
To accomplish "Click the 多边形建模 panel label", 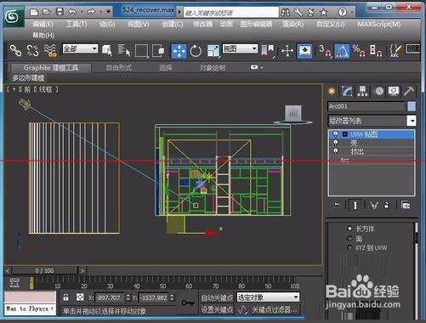I will (x=28, y=78).
